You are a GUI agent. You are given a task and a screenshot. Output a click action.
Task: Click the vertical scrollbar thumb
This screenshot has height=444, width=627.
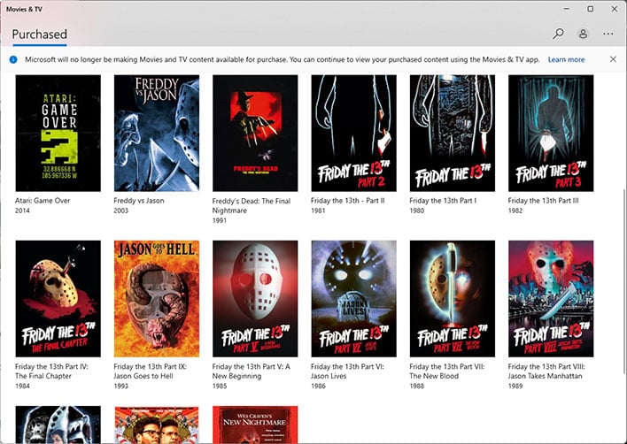point(623,281)
